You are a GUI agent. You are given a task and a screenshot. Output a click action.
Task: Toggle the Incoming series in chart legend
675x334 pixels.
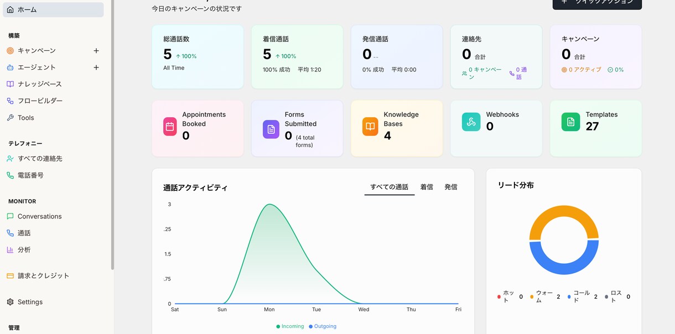pyautogui.click(x=290, y=326)
